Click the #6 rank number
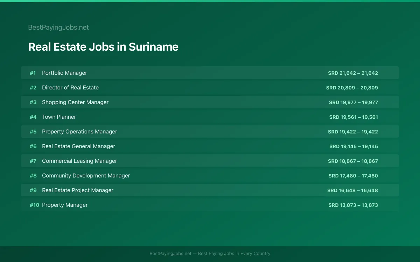The width and height of the screenshot is (420, 262). pos(33,146)
